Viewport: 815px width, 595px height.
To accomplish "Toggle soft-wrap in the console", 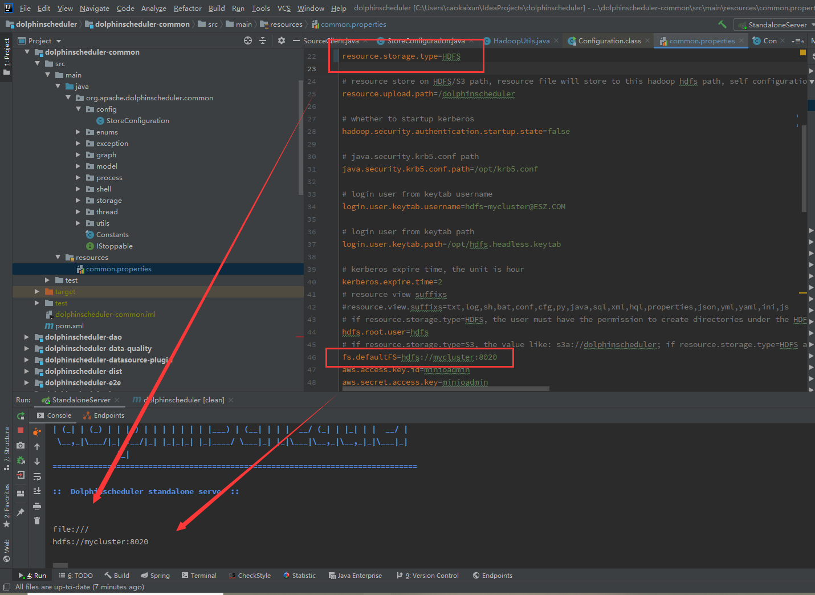I will point(37,476).
